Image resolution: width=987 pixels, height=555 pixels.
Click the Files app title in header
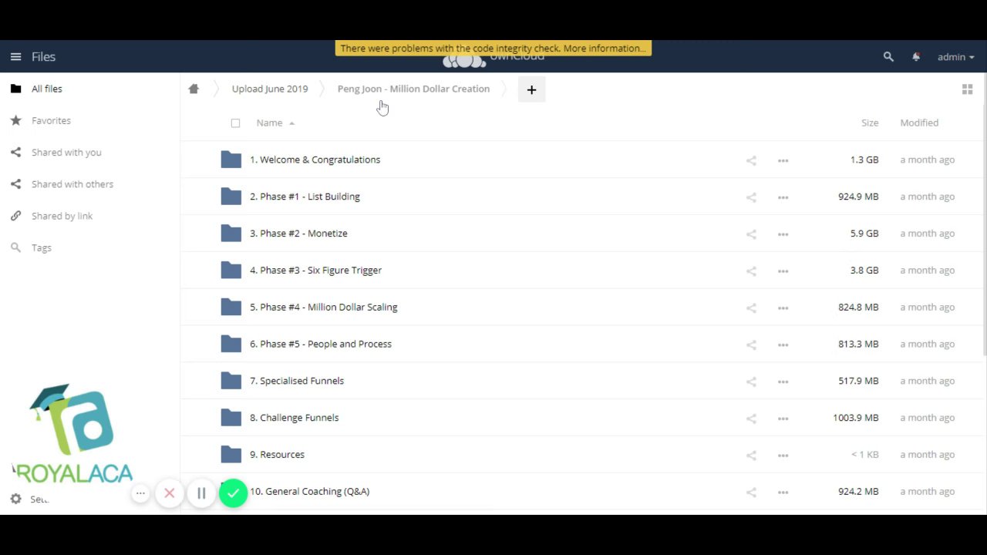(x=43, y=56)
